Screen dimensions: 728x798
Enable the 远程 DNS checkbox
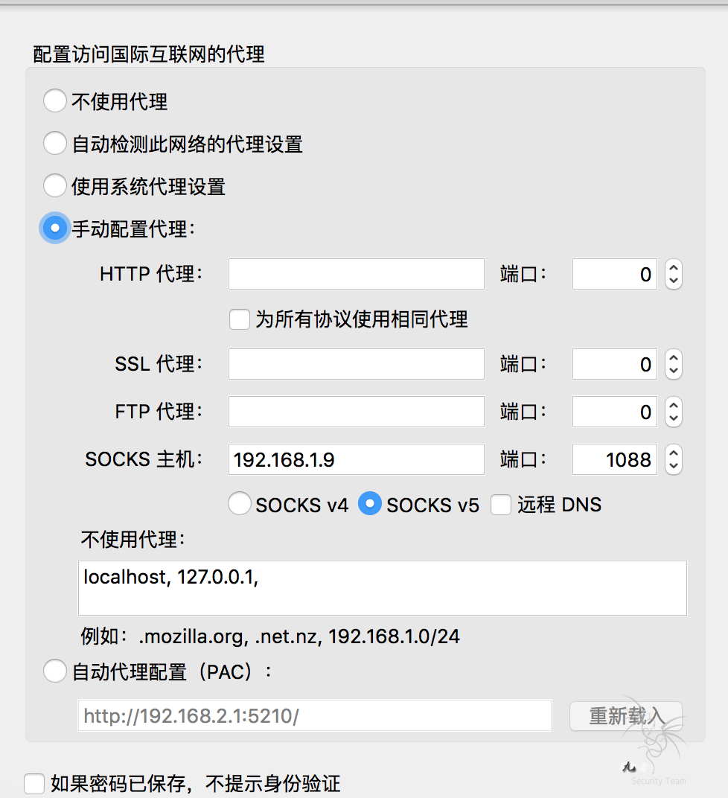click(501, 505)
